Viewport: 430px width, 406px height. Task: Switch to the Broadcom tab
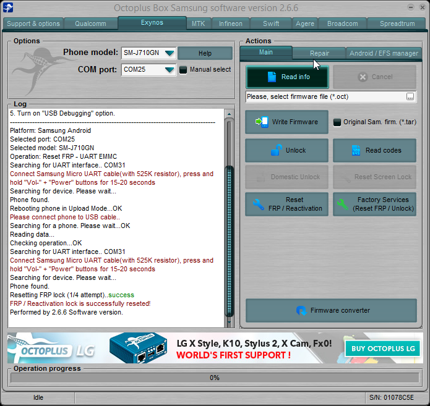pyautogui.click(x=343, y=23)
